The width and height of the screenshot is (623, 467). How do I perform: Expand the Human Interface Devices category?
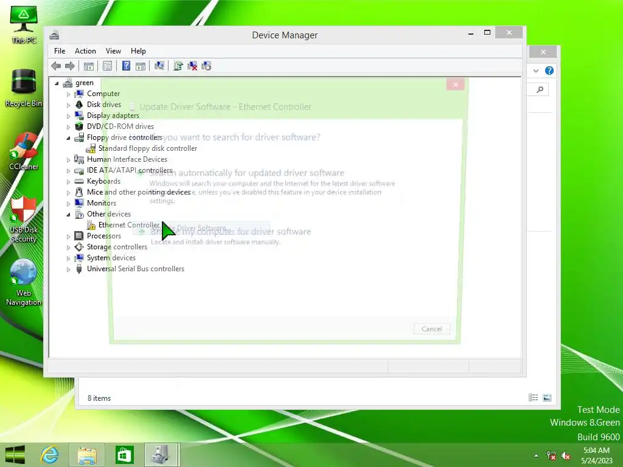(x=68, y=160)
